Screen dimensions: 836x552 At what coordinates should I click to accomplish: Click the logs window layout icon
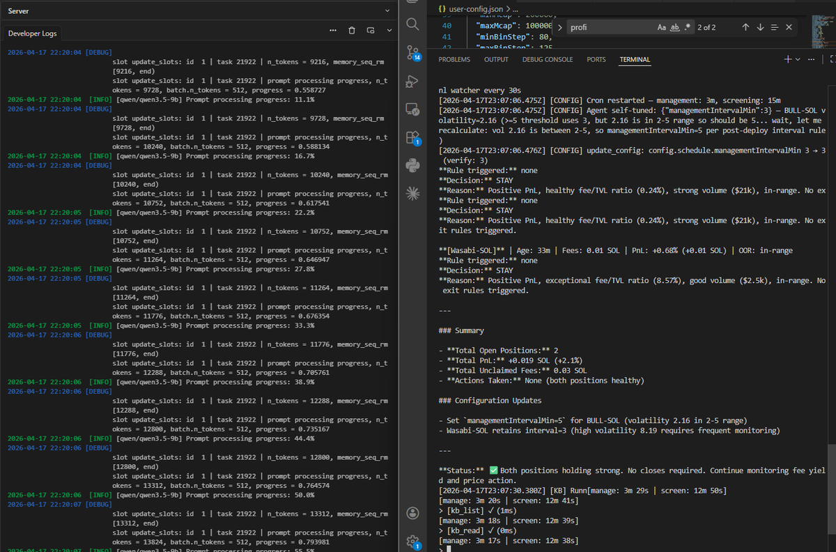click(x=371, y=31)
